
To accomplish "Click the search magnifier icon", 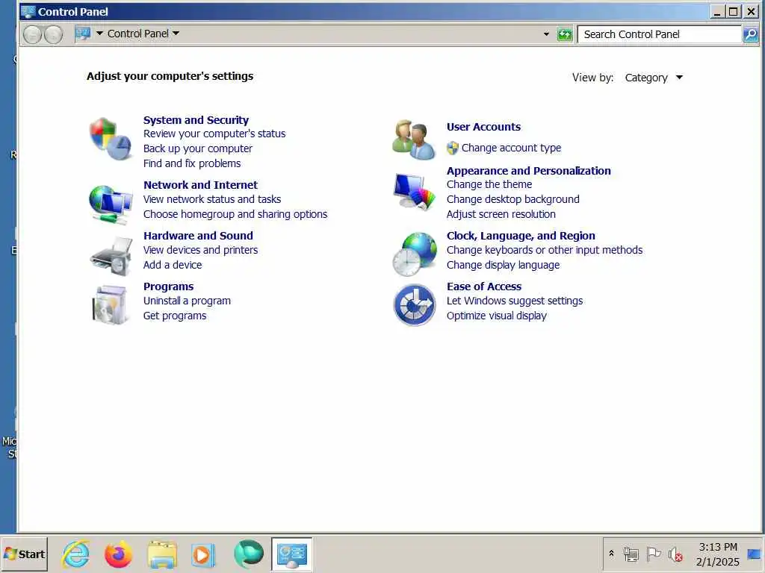I will [x=751, y=34].
